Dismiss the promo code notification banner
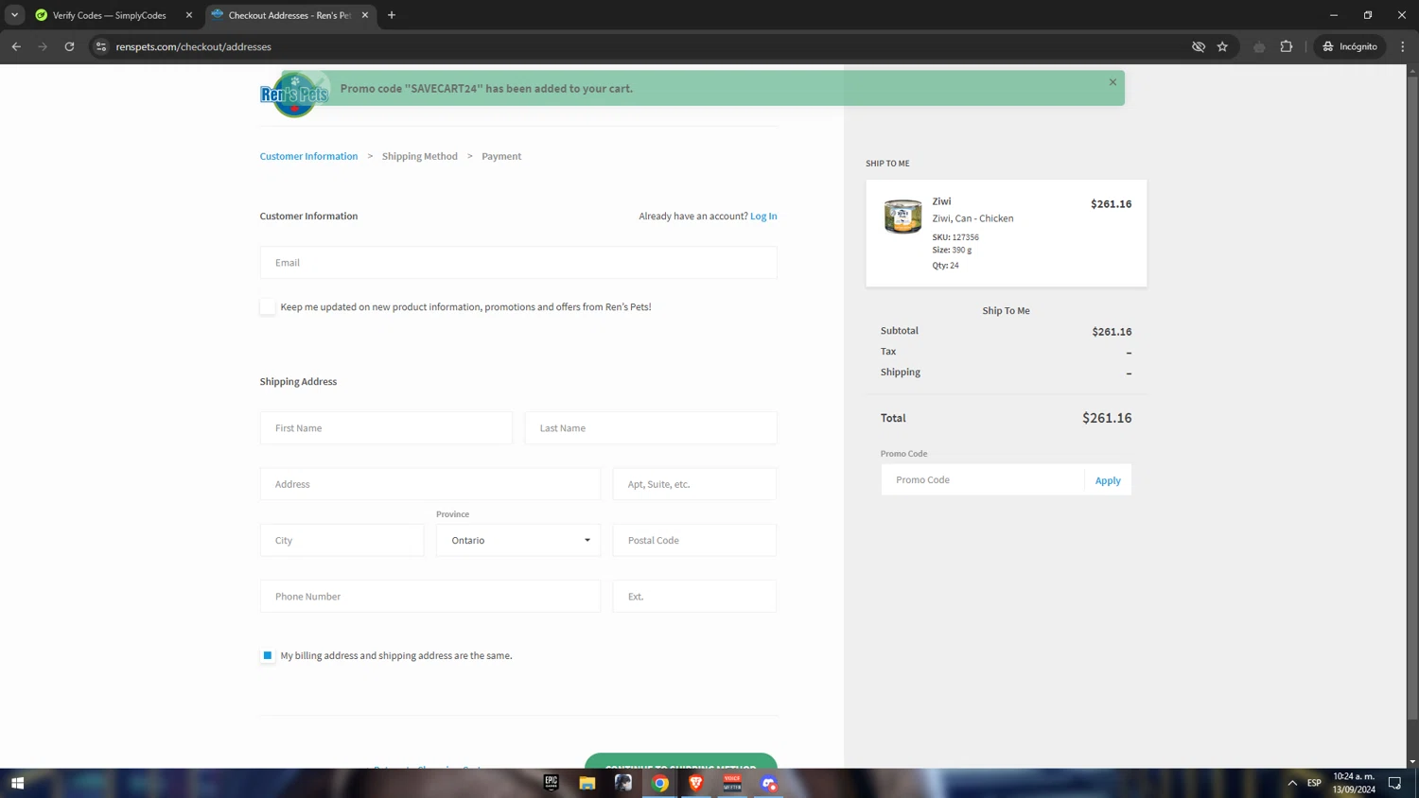The width and height of the screenshot is (1419, 798). tap(1112, 82)
